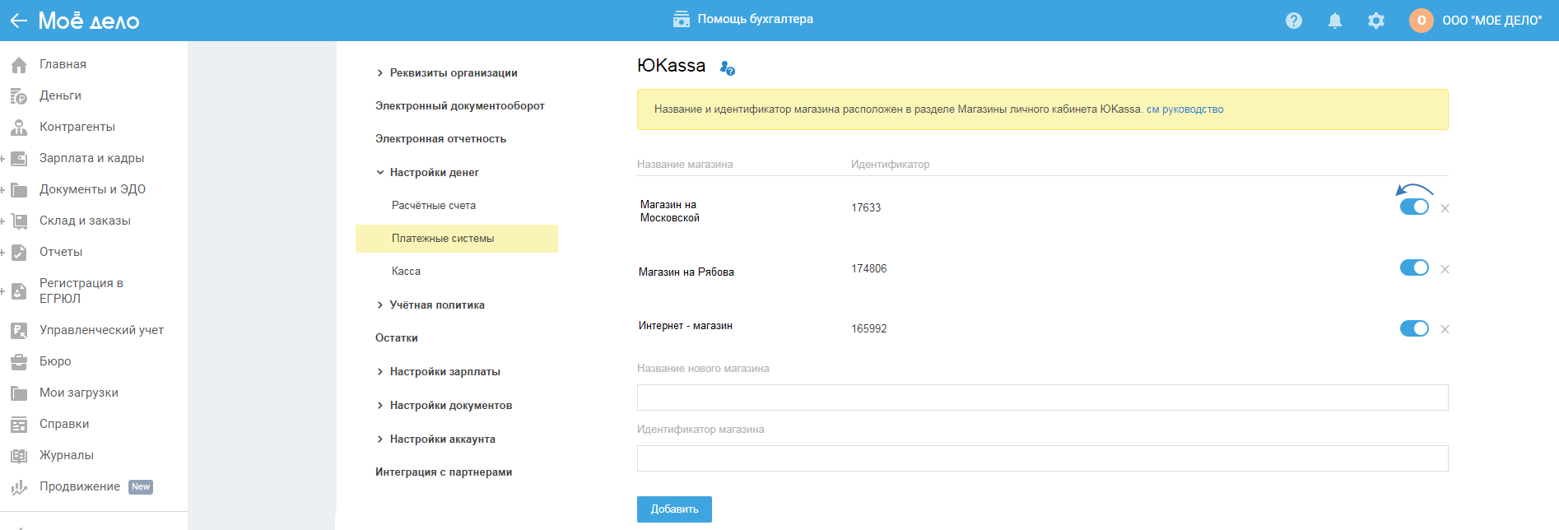Open the notifications bell
The width and height of the screenshot is (1559, 530).
pyautogui.click(x=1334, y=21)
